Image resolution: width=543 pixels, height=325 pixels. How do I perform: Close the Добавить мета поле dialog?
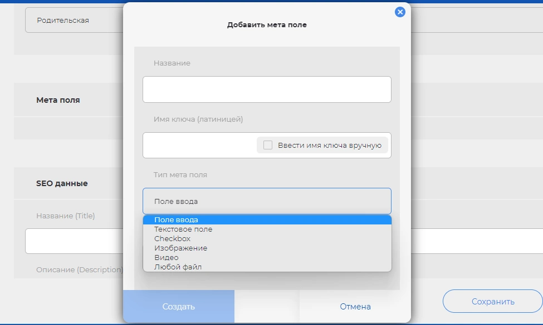coord(400,12)
